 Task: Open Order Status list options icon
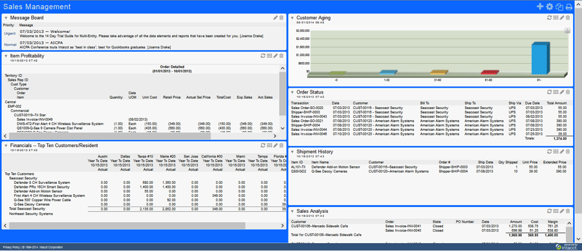[555, 92]
